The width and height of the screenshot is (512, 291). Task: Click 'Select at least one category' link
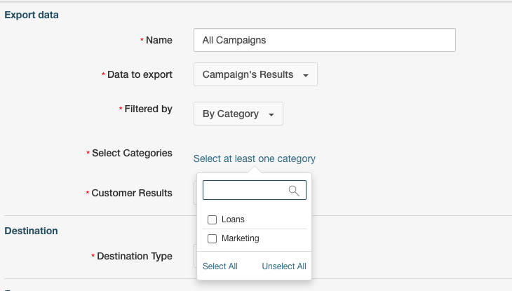pyautogui.click(x=255, y=158)
